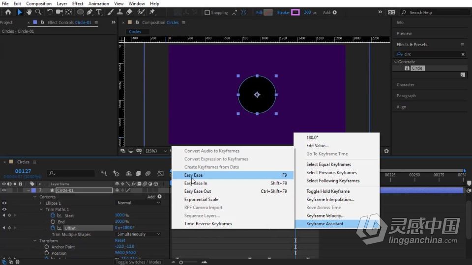This screenshot has width=472, height=265.
Task: Select the Eraser tool
Action: point(129,12)
